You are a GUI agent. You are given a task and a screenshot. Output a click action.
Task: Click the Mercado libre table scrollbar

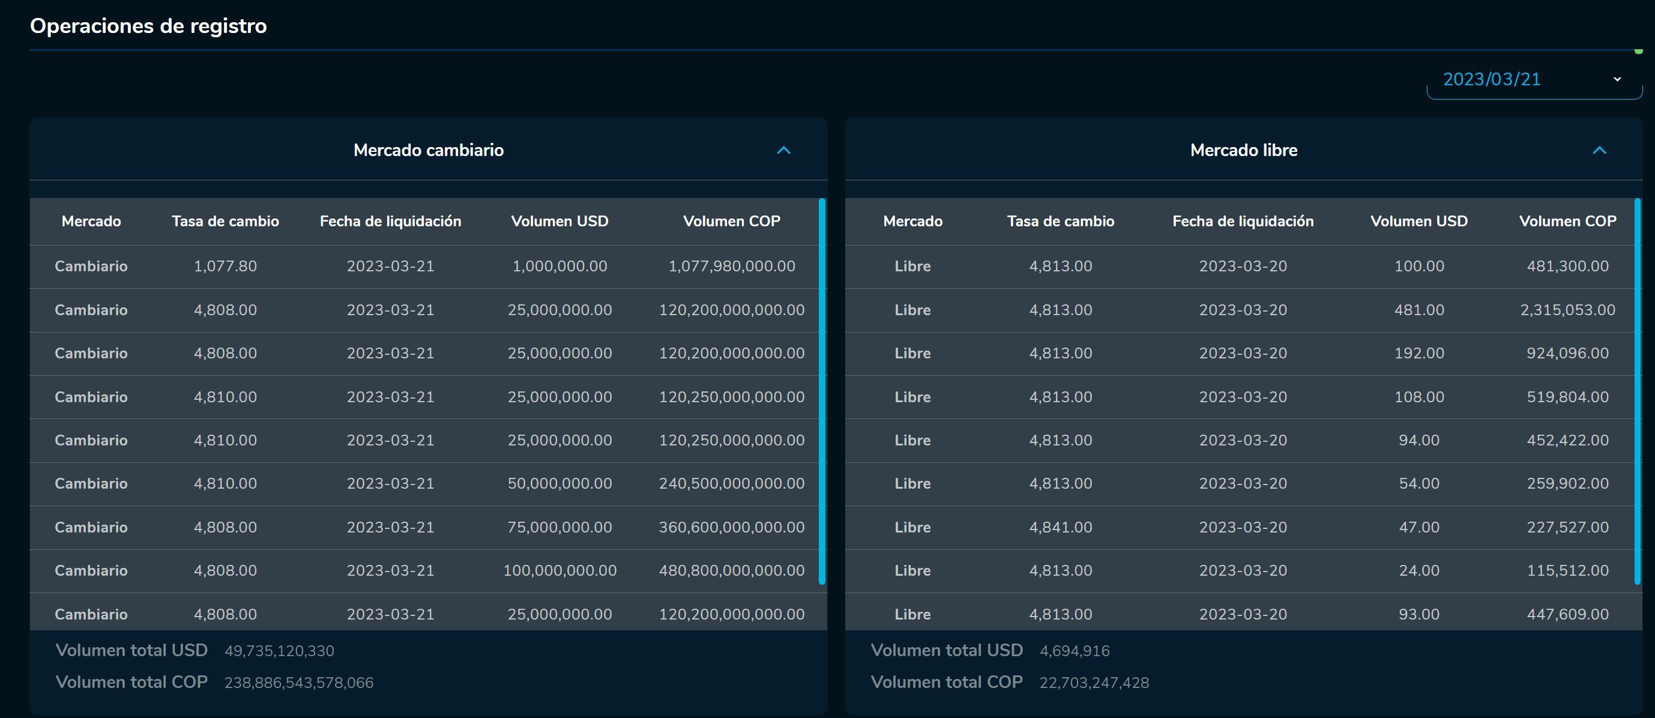(x=1637, y=391)
